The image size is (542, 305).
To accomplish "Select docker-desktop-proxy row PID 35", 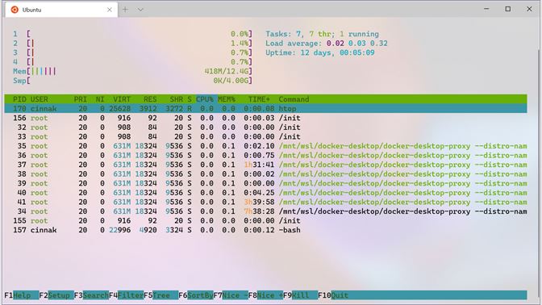I will click(x=266, y=146).
